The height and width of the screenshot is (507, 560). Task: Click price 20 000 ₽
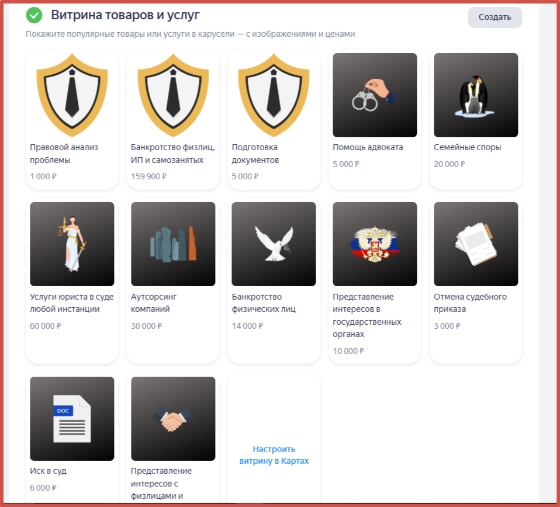coord(450,164)
